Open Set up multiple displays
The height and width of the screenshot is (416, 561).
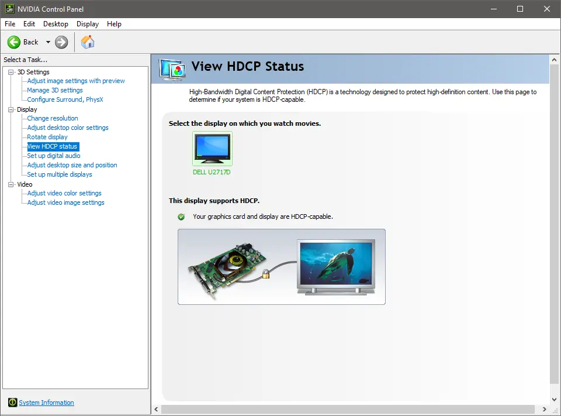(60, 174)
